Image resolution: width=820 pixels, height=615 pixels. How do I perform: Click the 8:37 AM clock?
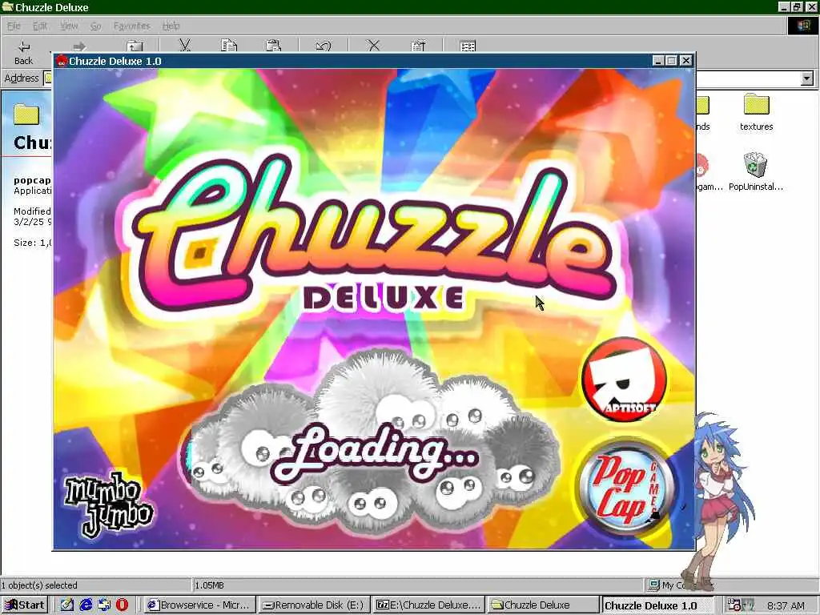pyautogui.click(x=786, y=605)
